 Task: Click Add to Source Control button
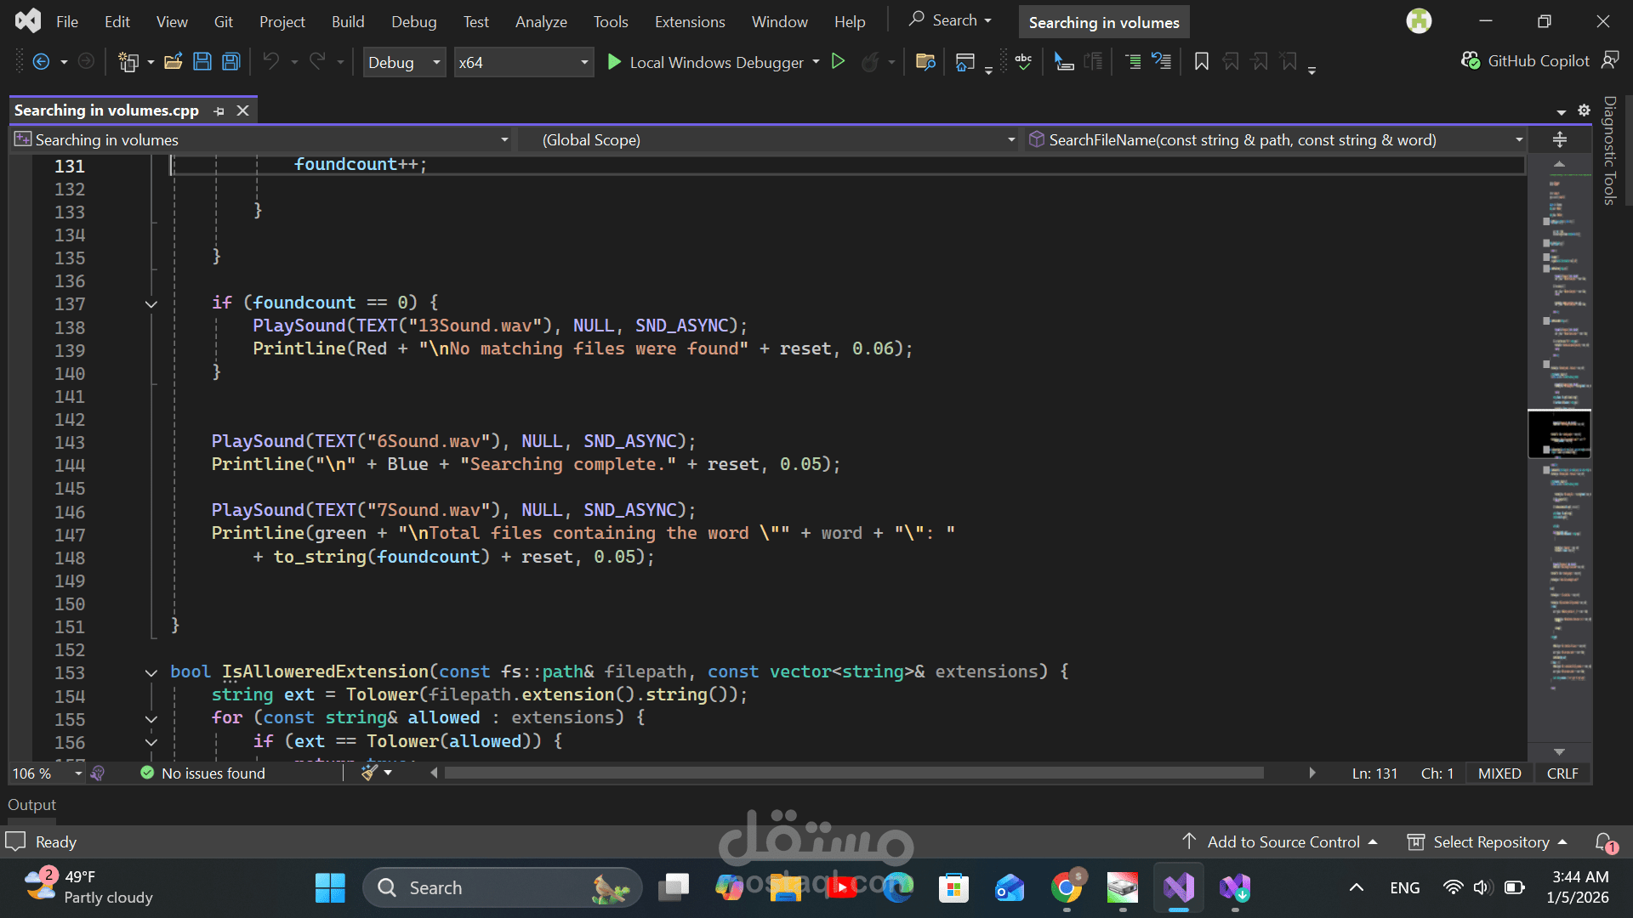[x=1283, y=841]
